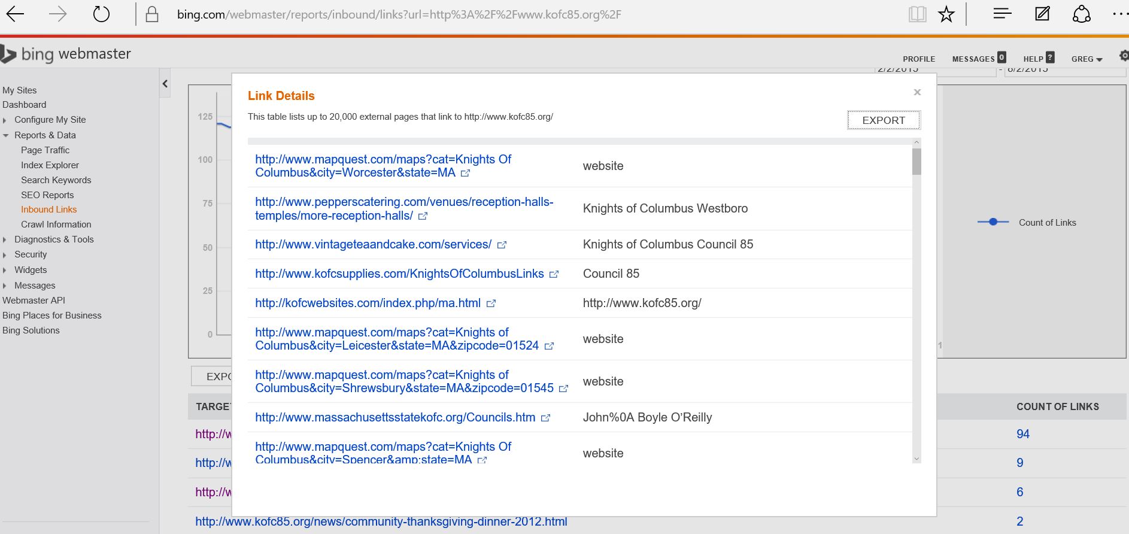Open reading view book icon
1129x534 pixels.
(x=917, y=14)
